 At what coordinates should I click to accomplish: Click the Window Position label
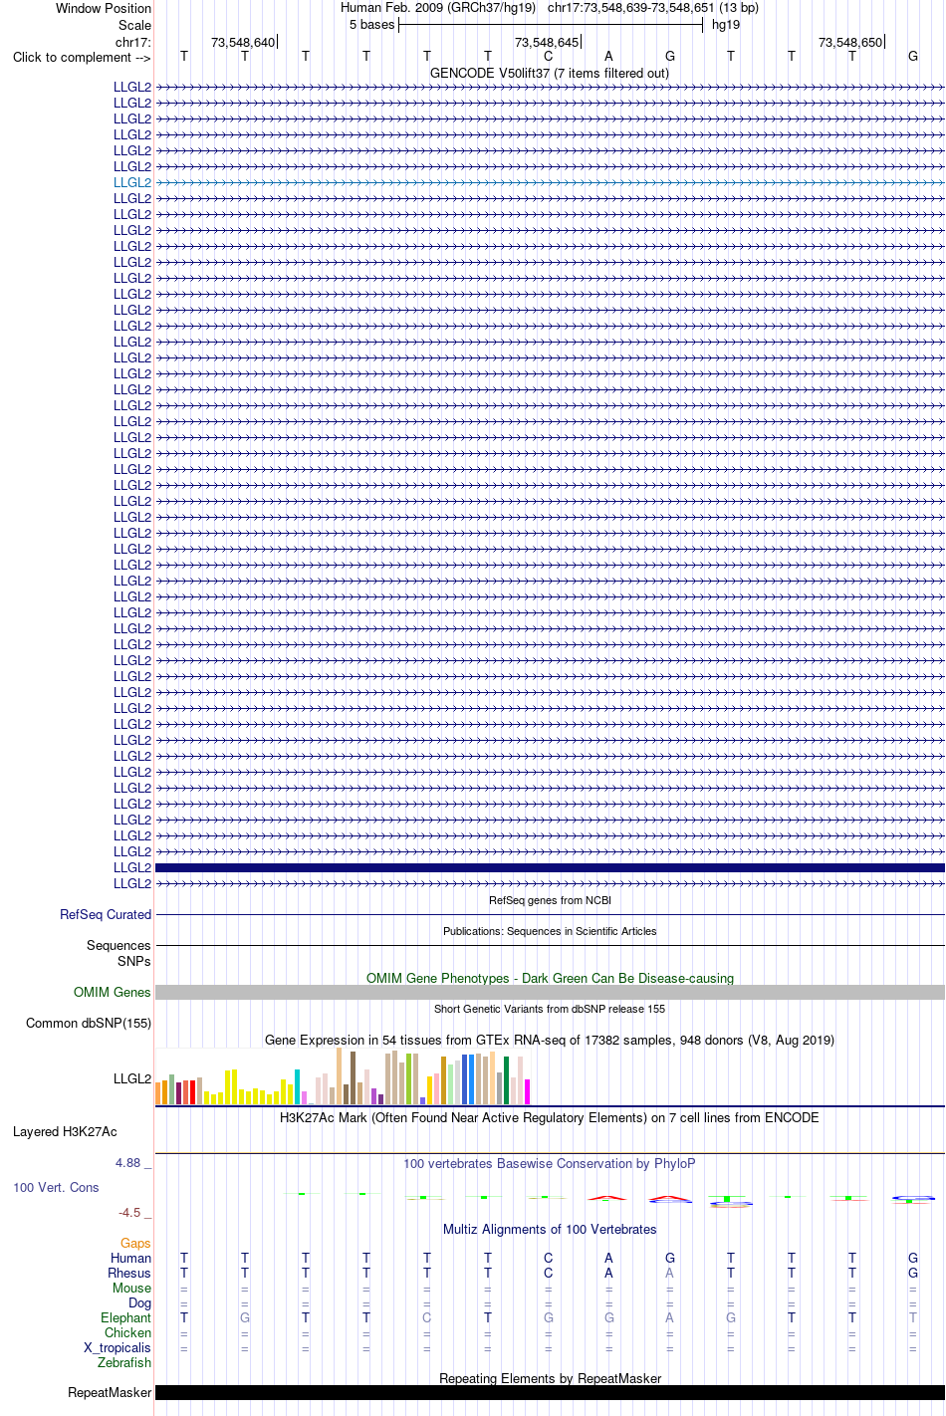pos(104,8)
